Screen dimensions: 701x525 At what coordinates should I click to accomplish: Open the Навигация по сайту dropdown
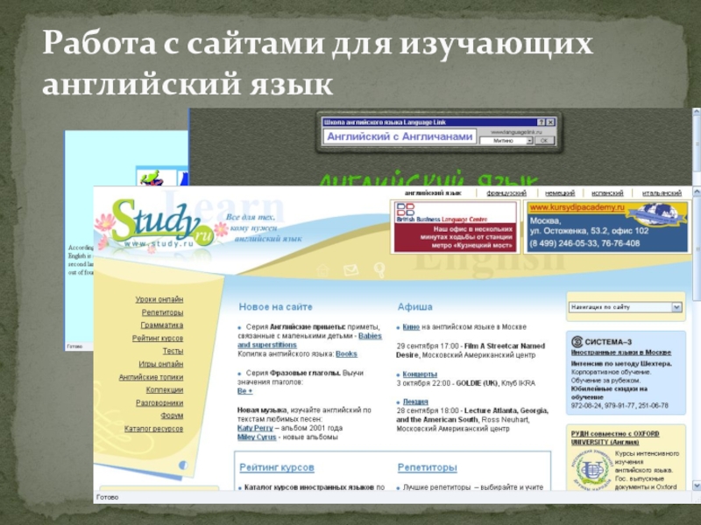click(676, 307)
